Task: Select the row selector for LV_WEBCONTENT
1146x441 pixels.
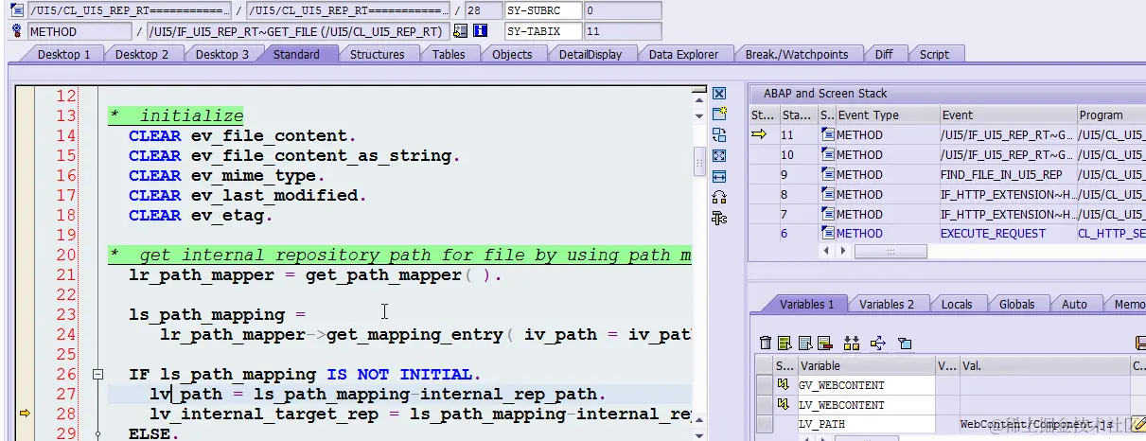Action: [x=765, y=405]
